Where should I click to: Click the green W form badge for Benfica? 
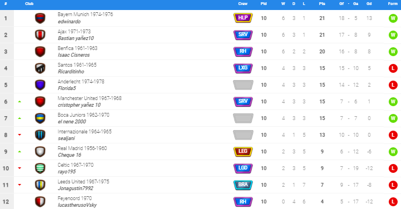pyautogui.click(x=393, y=52)
